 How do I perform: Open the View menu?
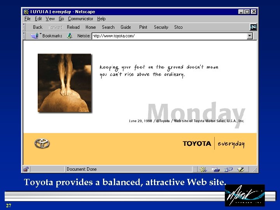[50, 19]
